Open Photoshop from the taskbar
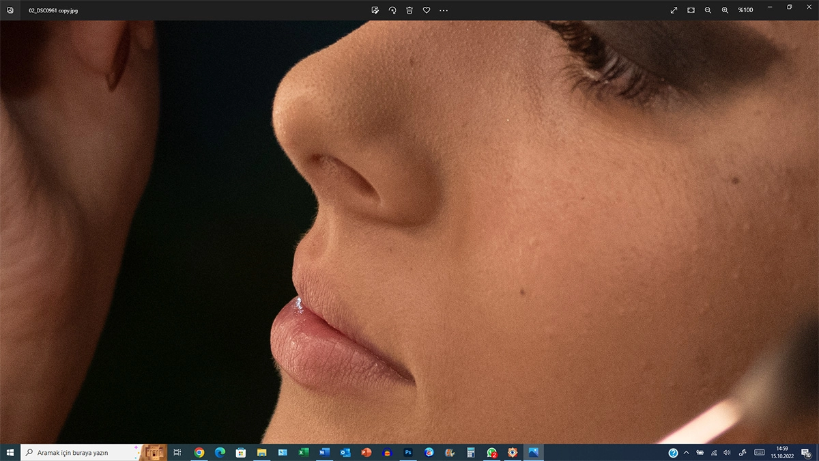This screenshot has width=819, height=461. click(408, 452)
